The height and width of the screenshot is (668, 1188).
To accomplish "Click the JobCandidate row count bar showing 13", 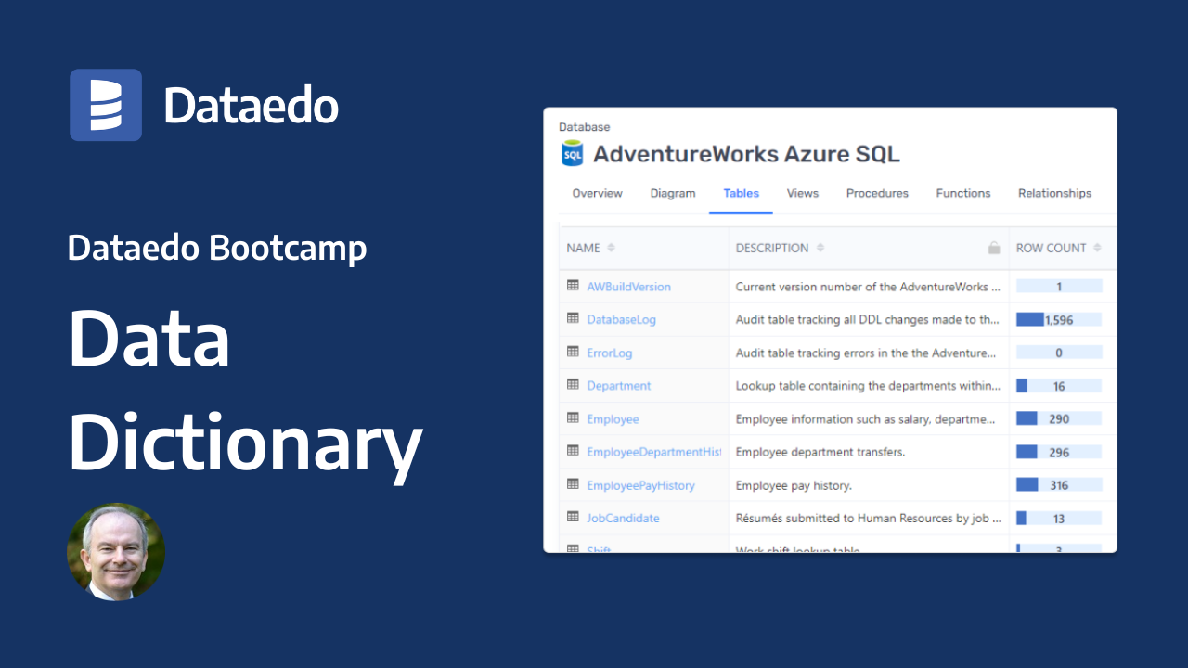I will pyautogui.click(x=1059, y=518).
